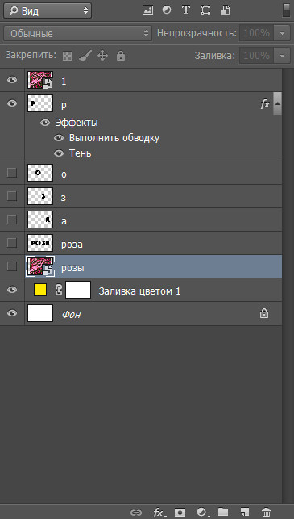Create new group folder icon
This screenshot has width=294, height=519.
coord(223,512)
